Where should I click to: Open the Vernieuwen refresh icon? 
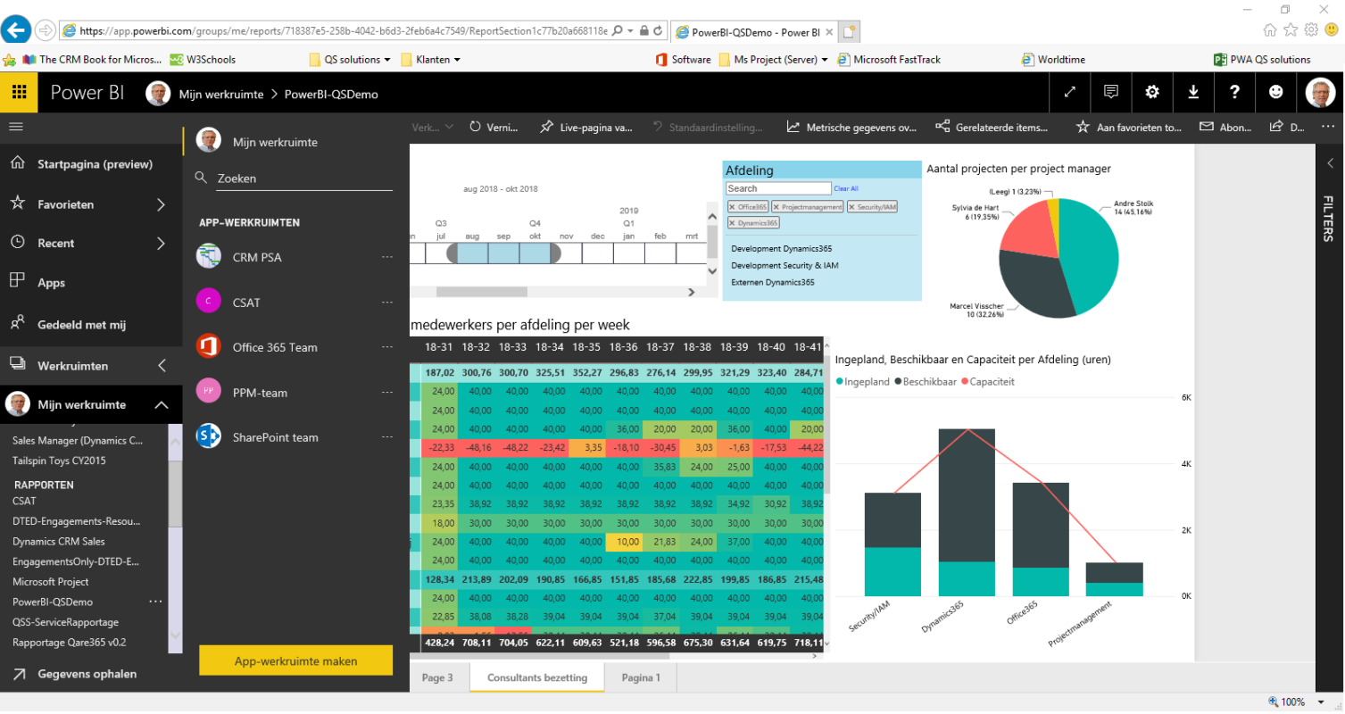(x=476, y=127)
